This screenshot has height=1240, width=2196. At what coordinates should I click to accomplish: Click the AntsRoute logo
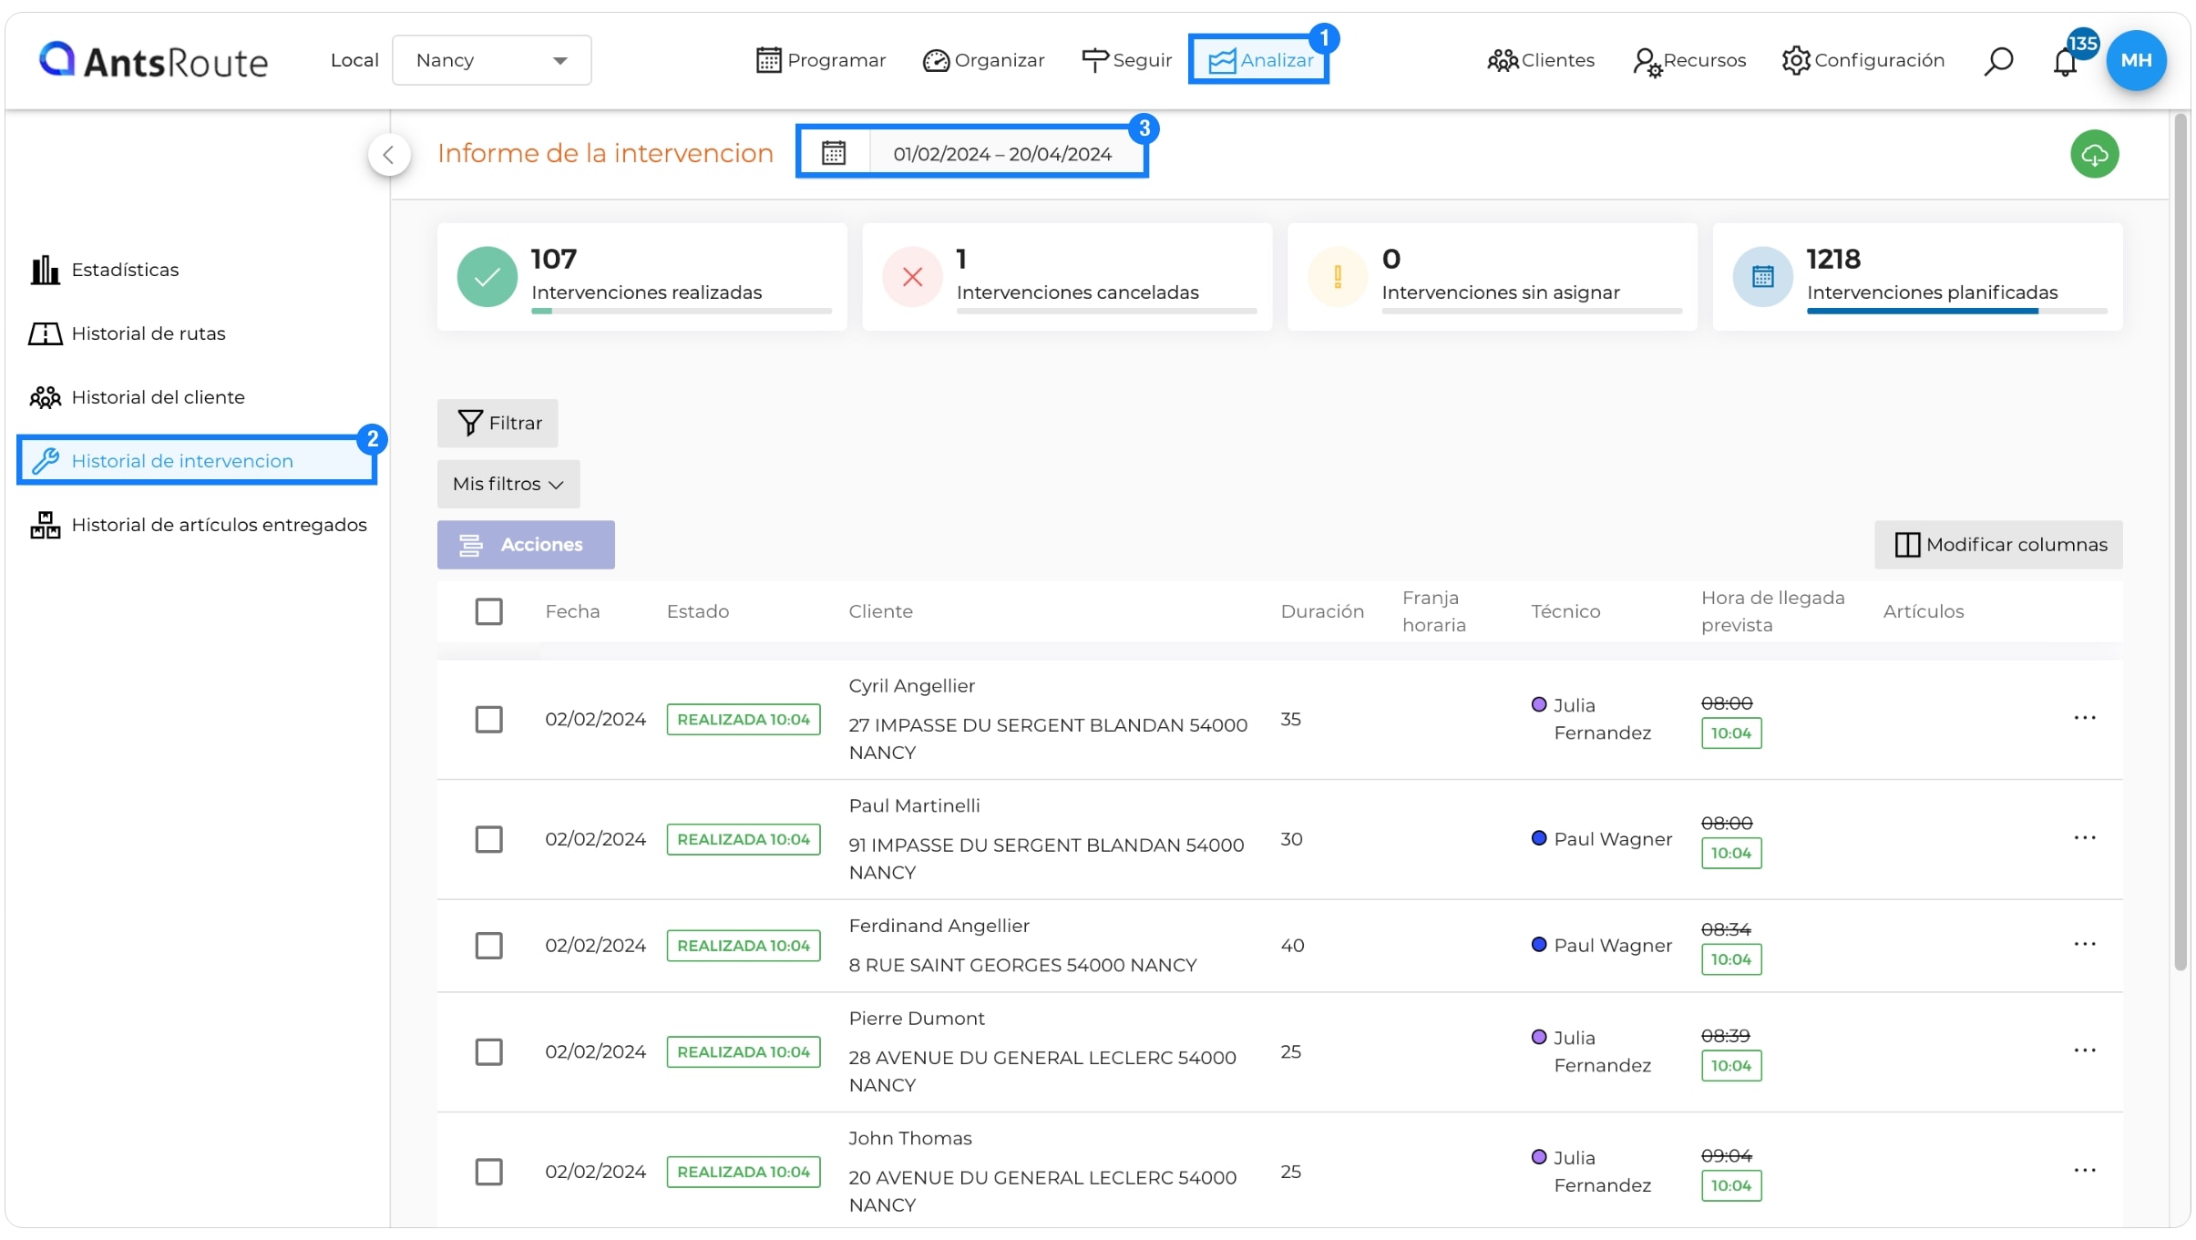[x=153, y=60]
